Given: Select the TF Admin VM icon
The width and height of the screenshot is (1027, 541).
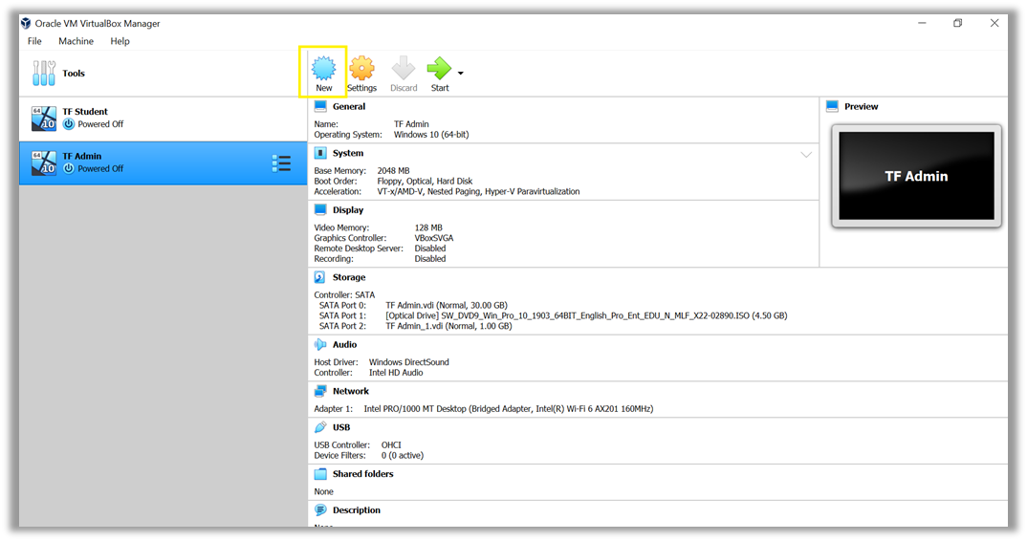Looking at the screenshot, I should click(44, 163).
